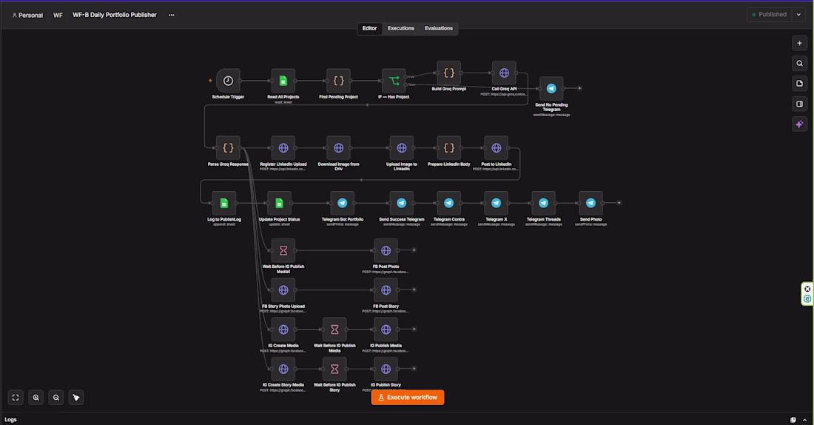This screenshot has width=814, height=425.
Task: Select the Telegram X node
Action: (x=497, y=203)
